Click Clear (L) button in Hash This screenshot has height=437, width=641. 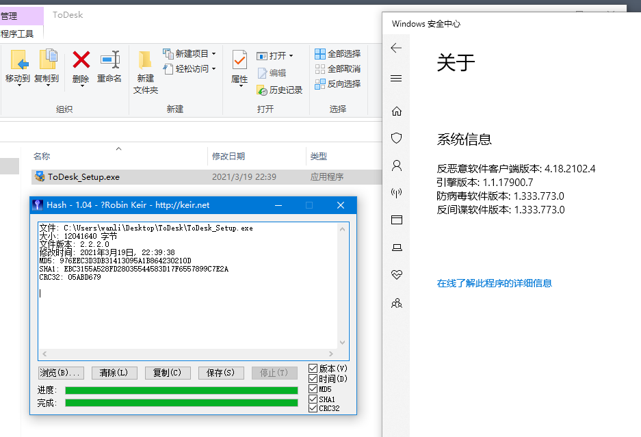point(114,373)
